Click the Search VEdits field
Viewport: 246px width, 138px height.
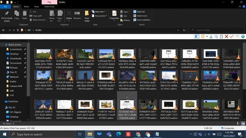point(216,30)
